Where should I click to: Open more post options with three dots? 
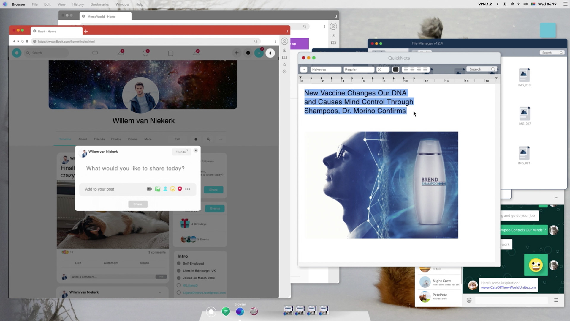tap(188, 189)
